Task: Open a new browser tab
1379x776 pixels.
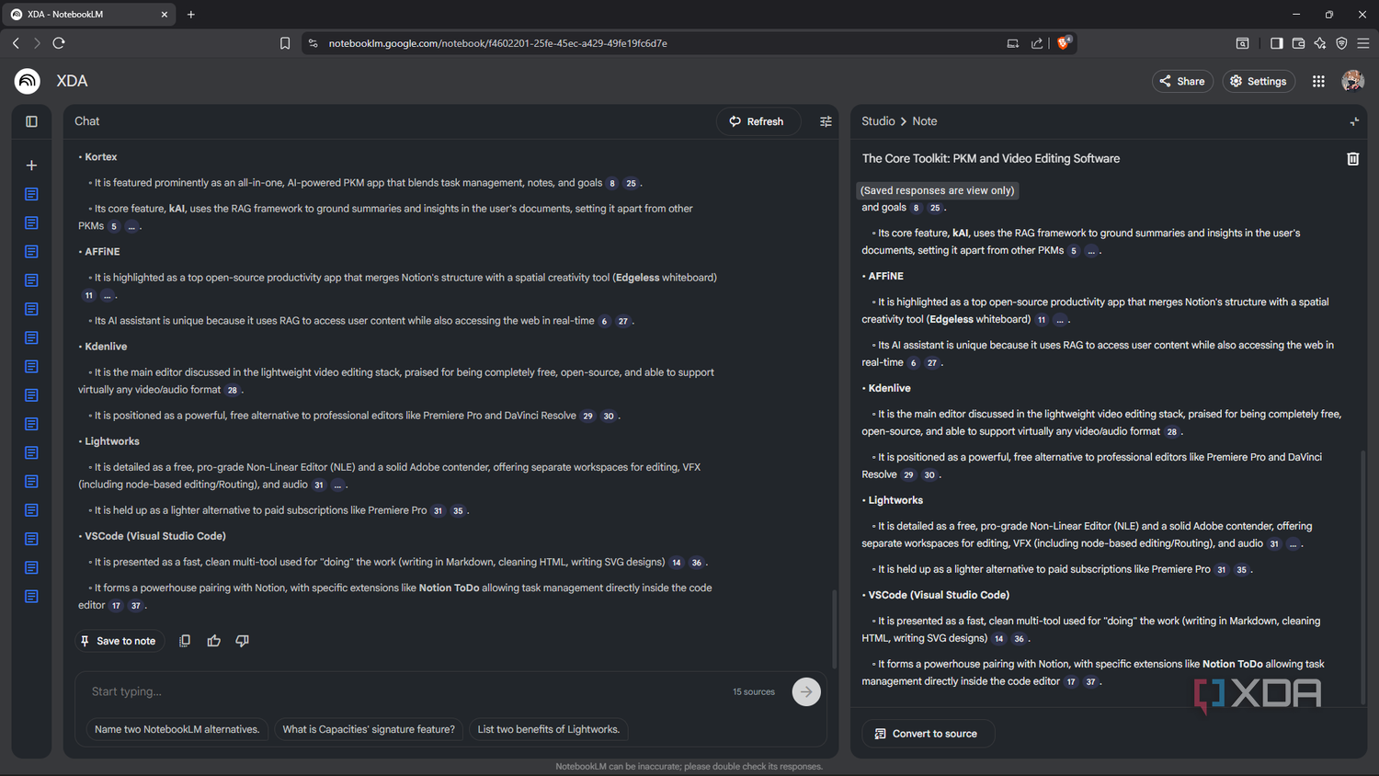Action: (x=191, y=15)
